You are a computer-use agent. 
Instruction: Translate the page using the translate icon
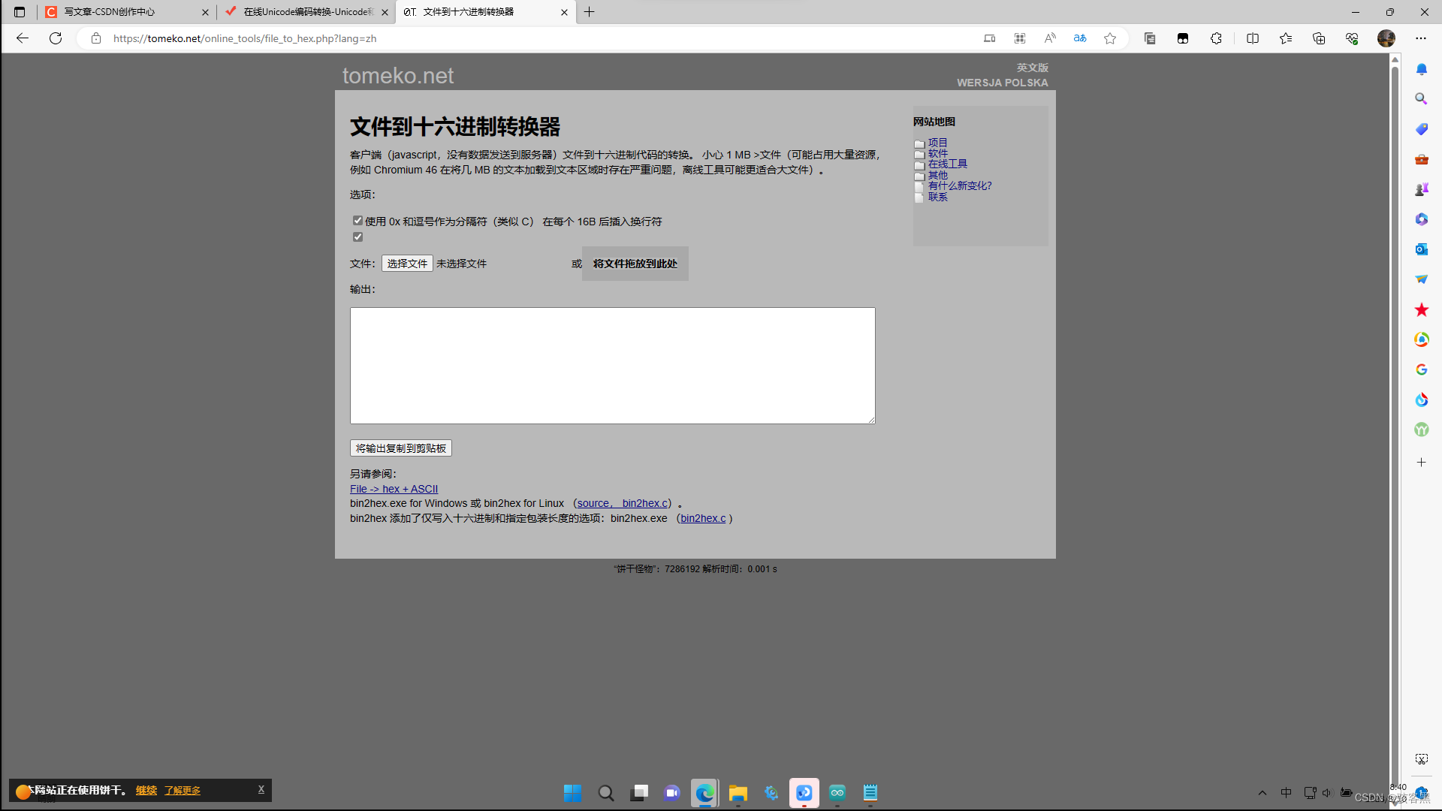1080,38
